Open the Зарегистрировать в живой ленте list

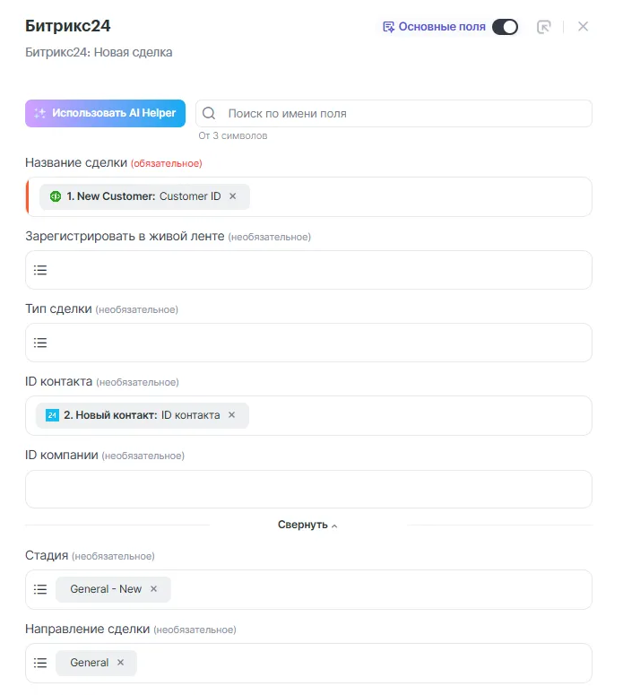40,270
